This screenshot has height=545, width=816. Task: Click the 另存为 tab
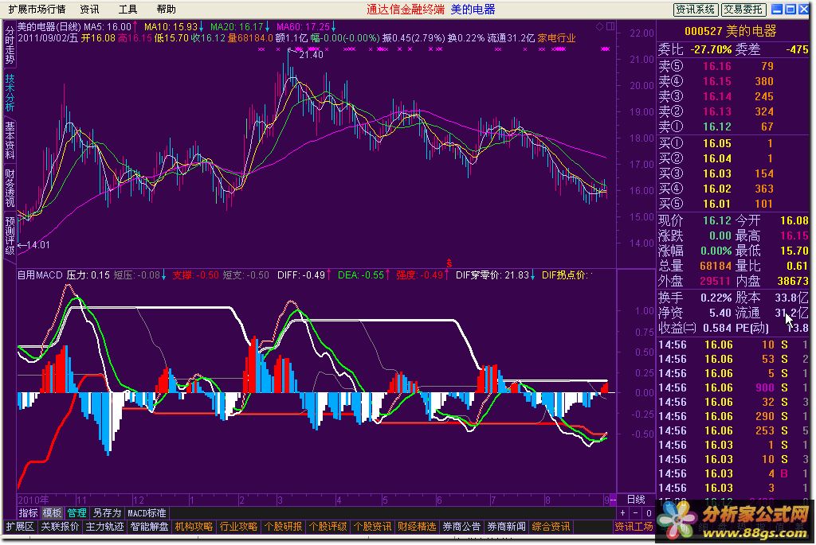click(107, 513)
